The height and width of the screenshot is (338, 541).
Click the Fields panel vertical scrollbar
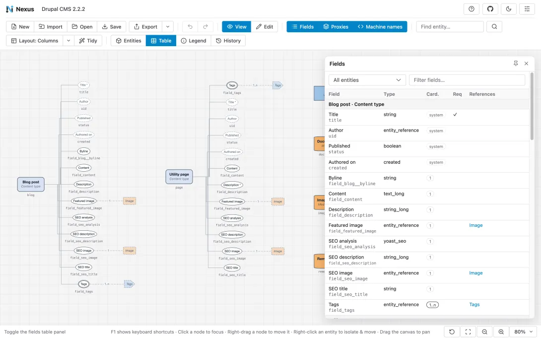[x=532, y=106]
